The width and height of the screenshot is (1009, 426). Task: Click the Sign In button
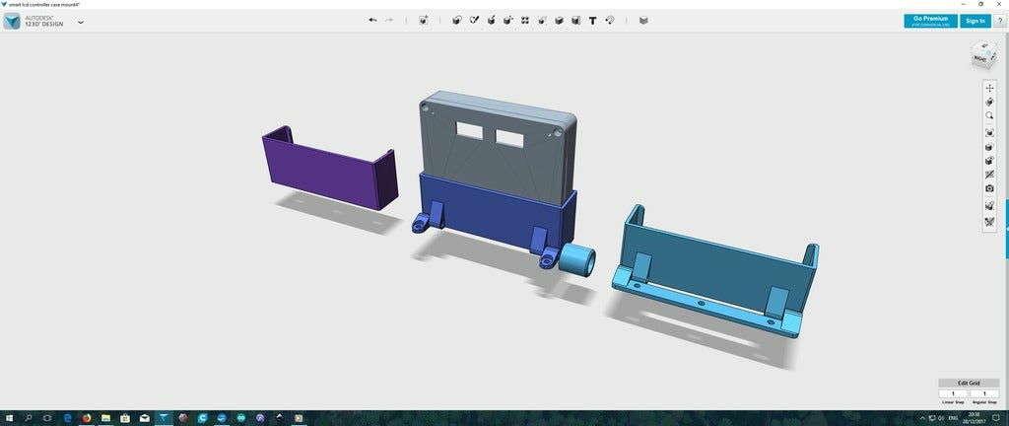[x=975, y=21]
